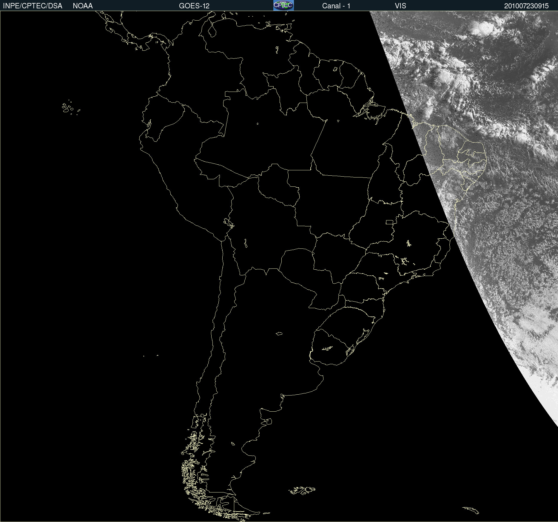Select the Canal - 1 label
This screenshot has height=522, width=558.
tap(336, 6)
